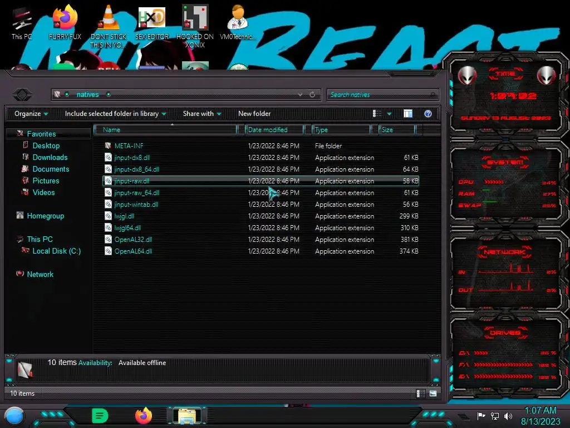Viewport: 570px width, 428px height.
Task: Select file OpenAL32.dll
Action: 261,239
